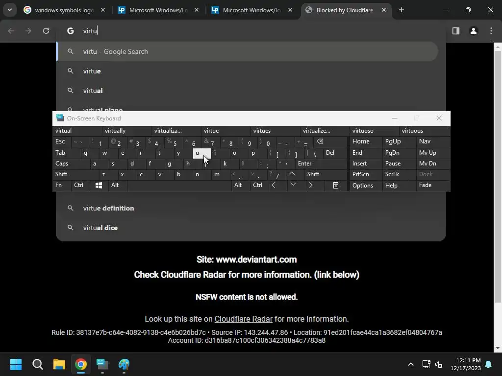Select 'virtu - Google Search' suggestion
The width and height of the screenshot is (502, 376).
[x=247, y=51]
